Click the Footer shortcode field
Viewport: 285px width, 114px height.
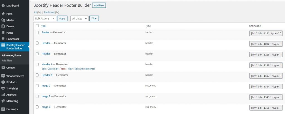point(266,34)
